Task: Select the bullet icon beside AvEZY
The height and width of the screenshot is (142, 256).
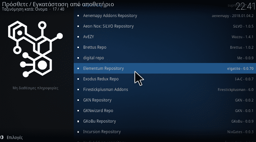Action: 78,37
